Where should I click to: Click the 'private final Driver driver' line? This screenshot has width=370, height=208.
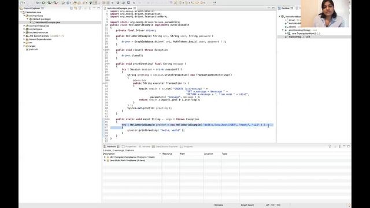136,31
